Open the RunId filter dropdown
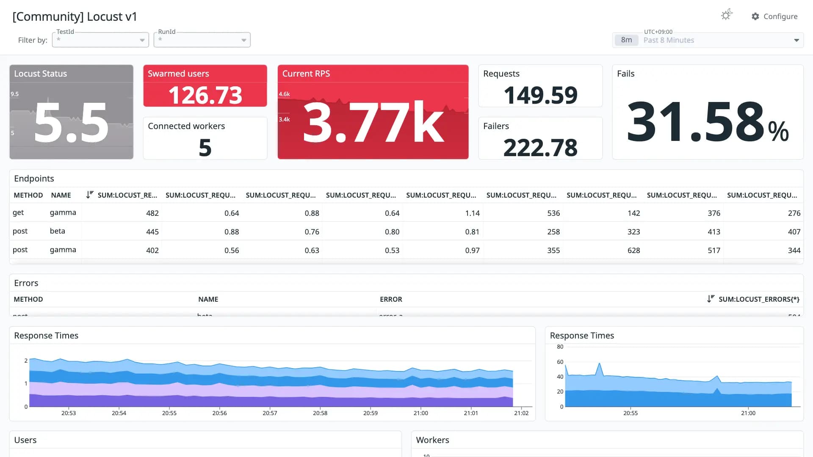813x457 pixels. (x=202, y=40)
